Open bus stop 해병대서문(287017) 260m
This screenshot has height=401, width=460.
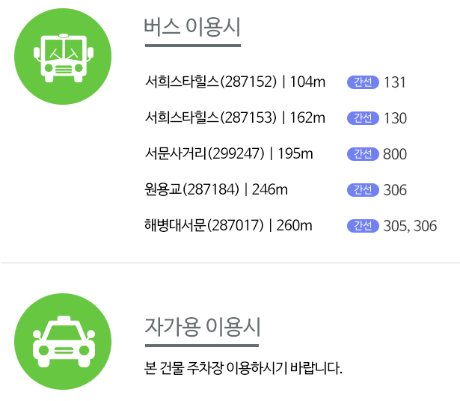228,225
